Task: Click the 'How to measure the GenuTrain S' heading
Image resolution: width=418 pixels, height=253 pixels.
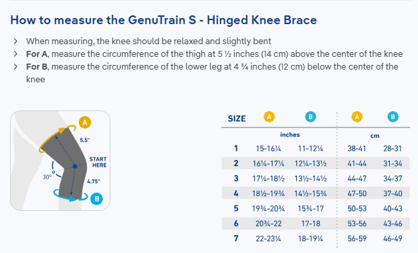Action: point(163,20)
